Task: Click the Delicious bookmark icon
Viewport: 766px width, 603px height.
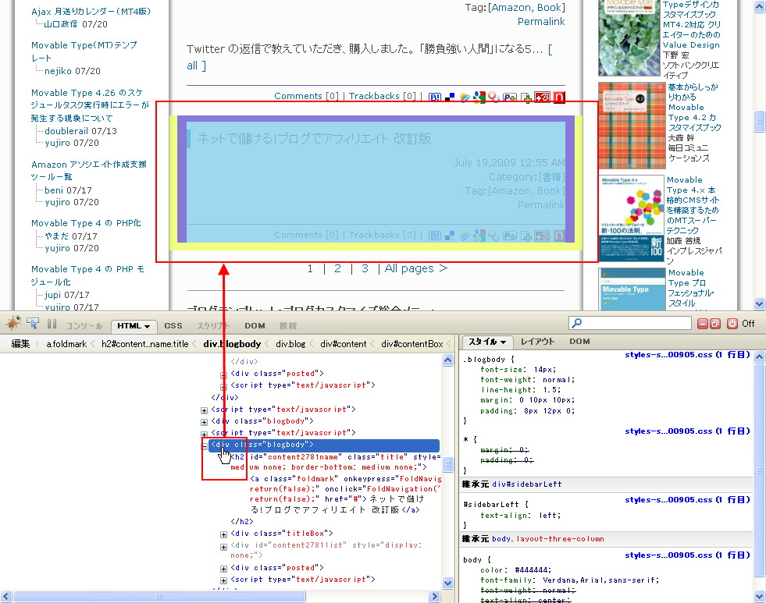Action: 450,97
